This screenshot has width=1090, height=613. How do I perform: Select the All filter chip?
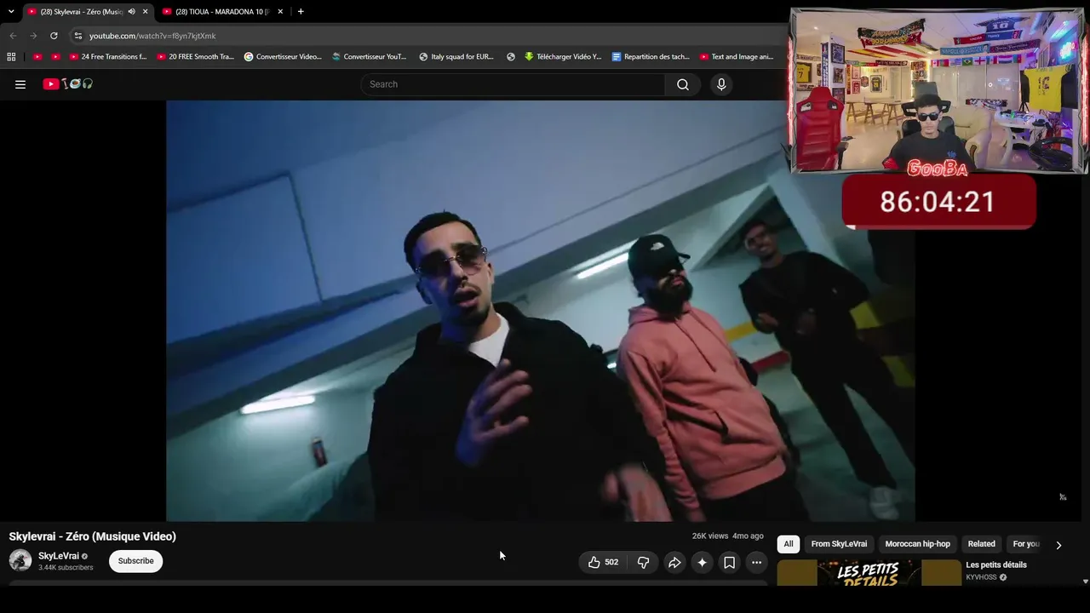(789, 544)
